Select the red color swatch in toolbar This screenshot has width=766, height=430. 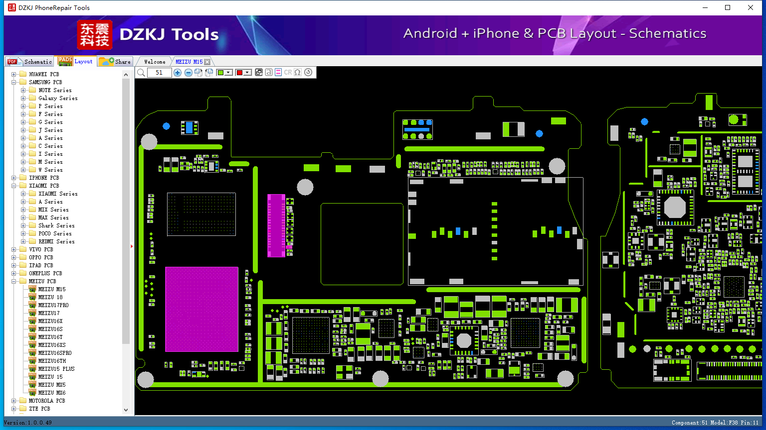click(x=239, y=73)
